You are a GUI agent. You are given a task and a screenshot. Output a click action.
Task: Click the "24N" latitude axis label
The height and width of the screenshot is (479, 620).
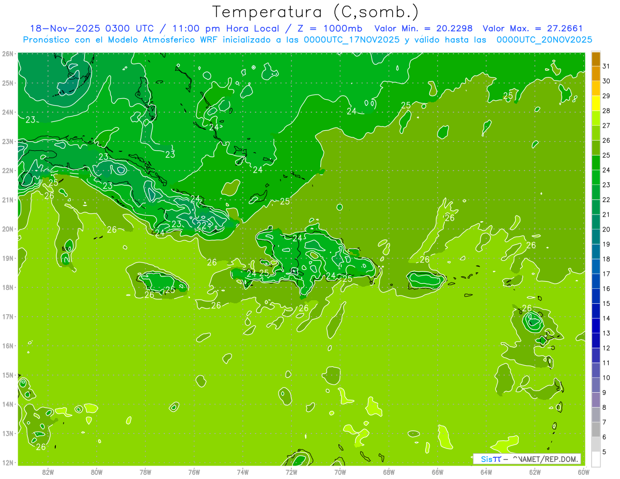8,112
